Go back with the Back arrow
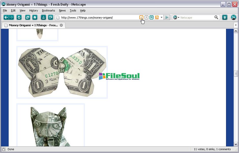Image resolution: width=239 pixels, height=153 pixels. point(6,17)
